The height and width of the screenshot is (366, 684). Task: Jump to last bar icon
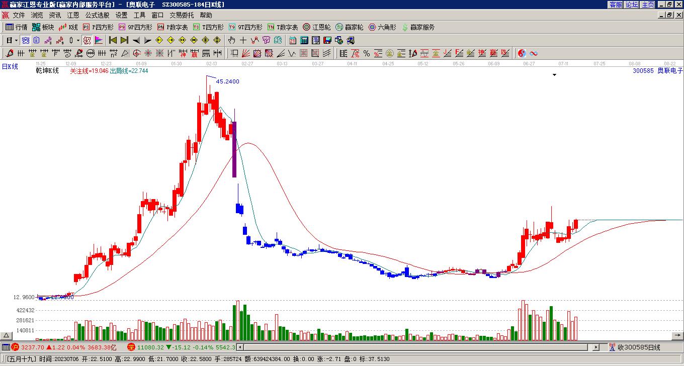click(x=124, y=40)
